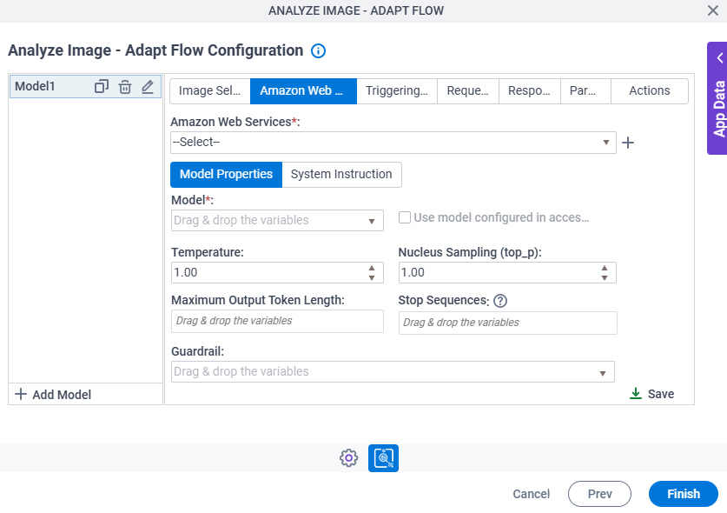Increase the Nucleus Sampling top_p value

click(605, 269)
